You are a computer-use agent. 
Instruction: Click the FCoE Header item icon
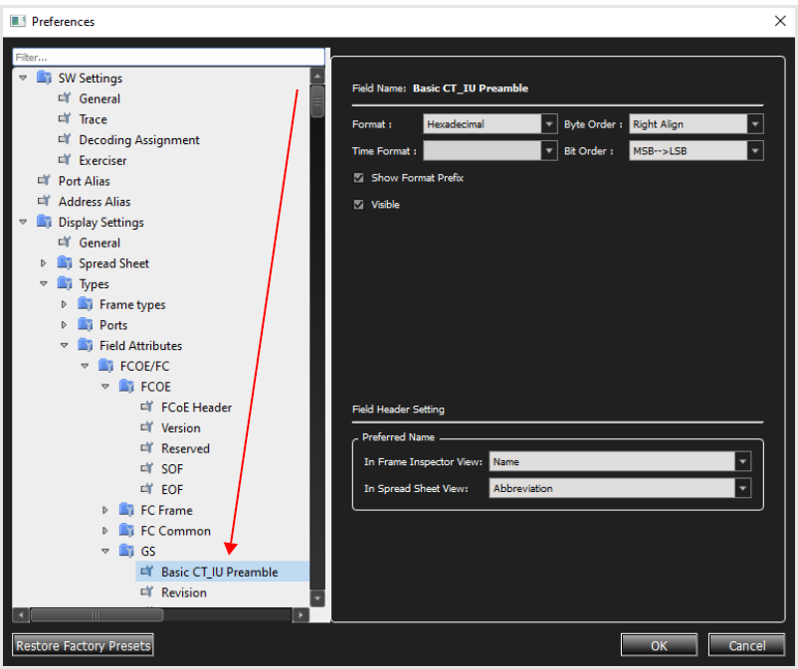[x=146, y=407]
